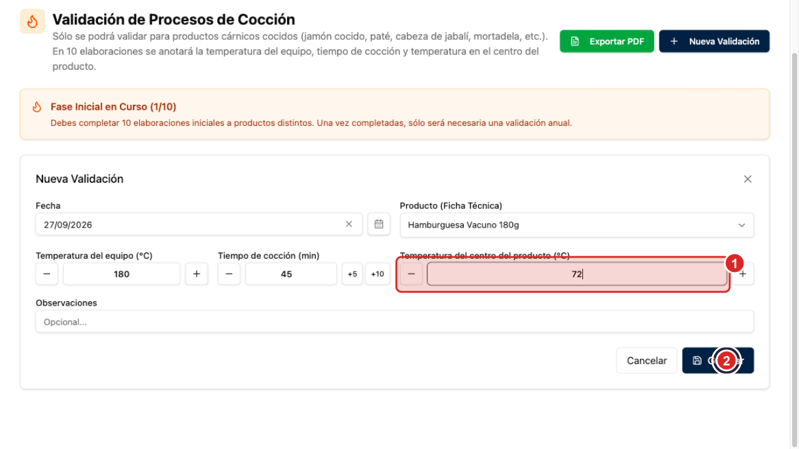Screen dimensions: 799x449
Task: Add 5 minutes using the +5 button
Action: (x=352, y=274)
